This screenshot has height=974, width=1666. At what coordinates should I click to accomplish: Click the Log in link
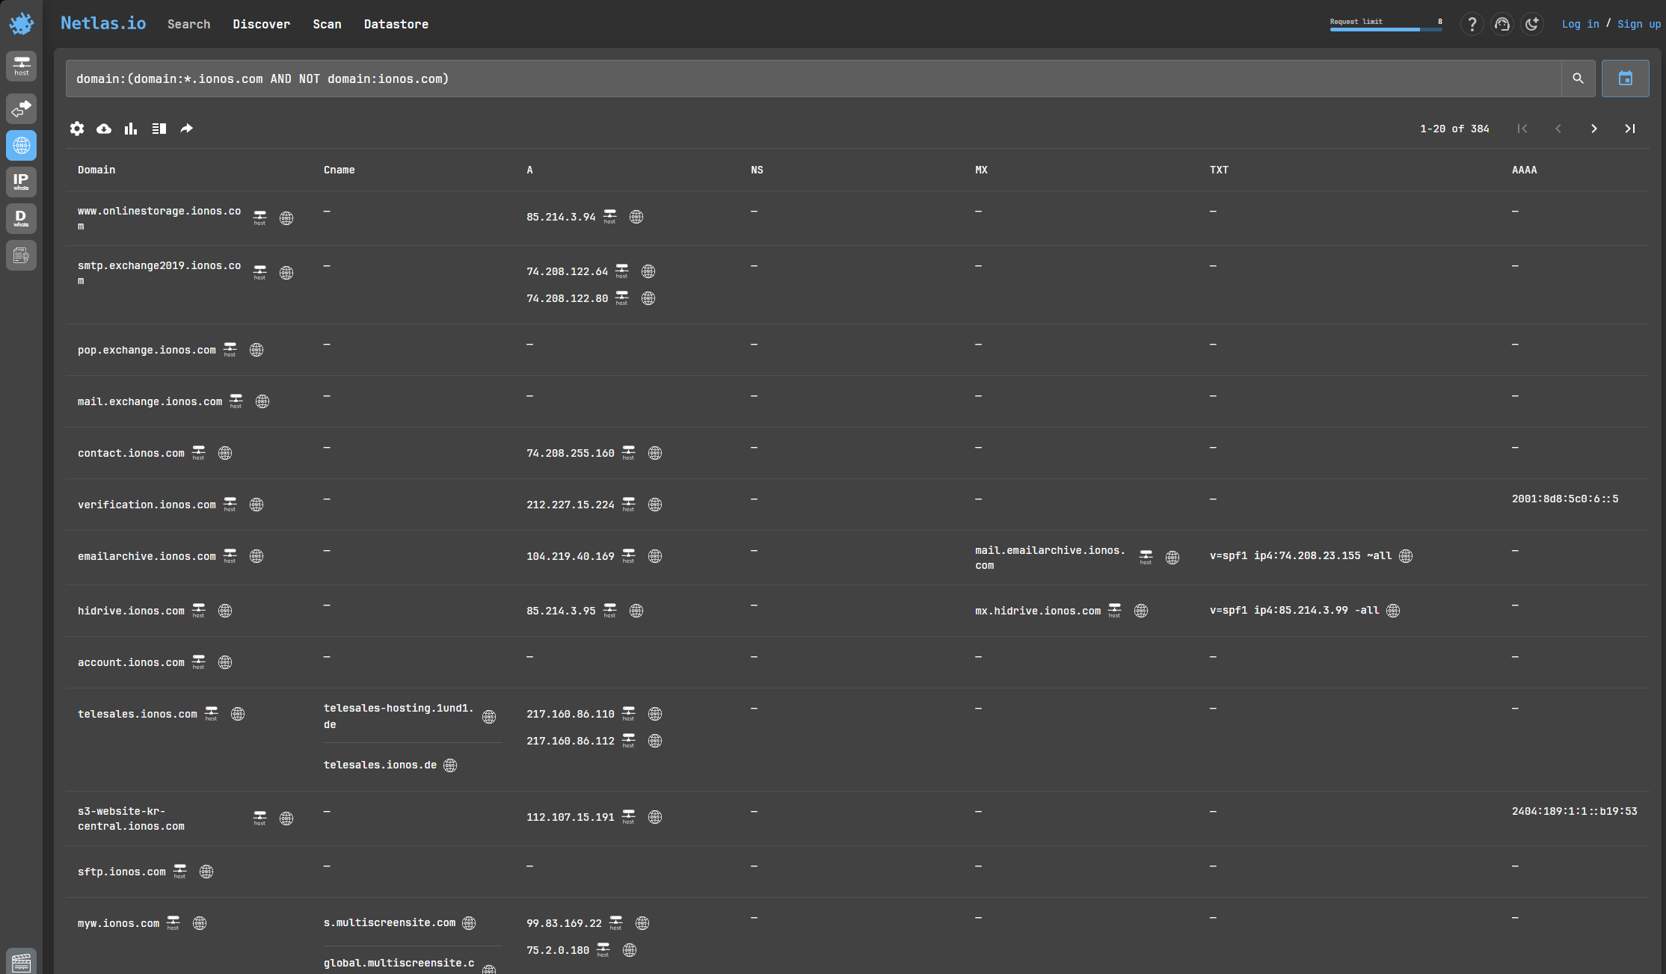pos(1581,24)
